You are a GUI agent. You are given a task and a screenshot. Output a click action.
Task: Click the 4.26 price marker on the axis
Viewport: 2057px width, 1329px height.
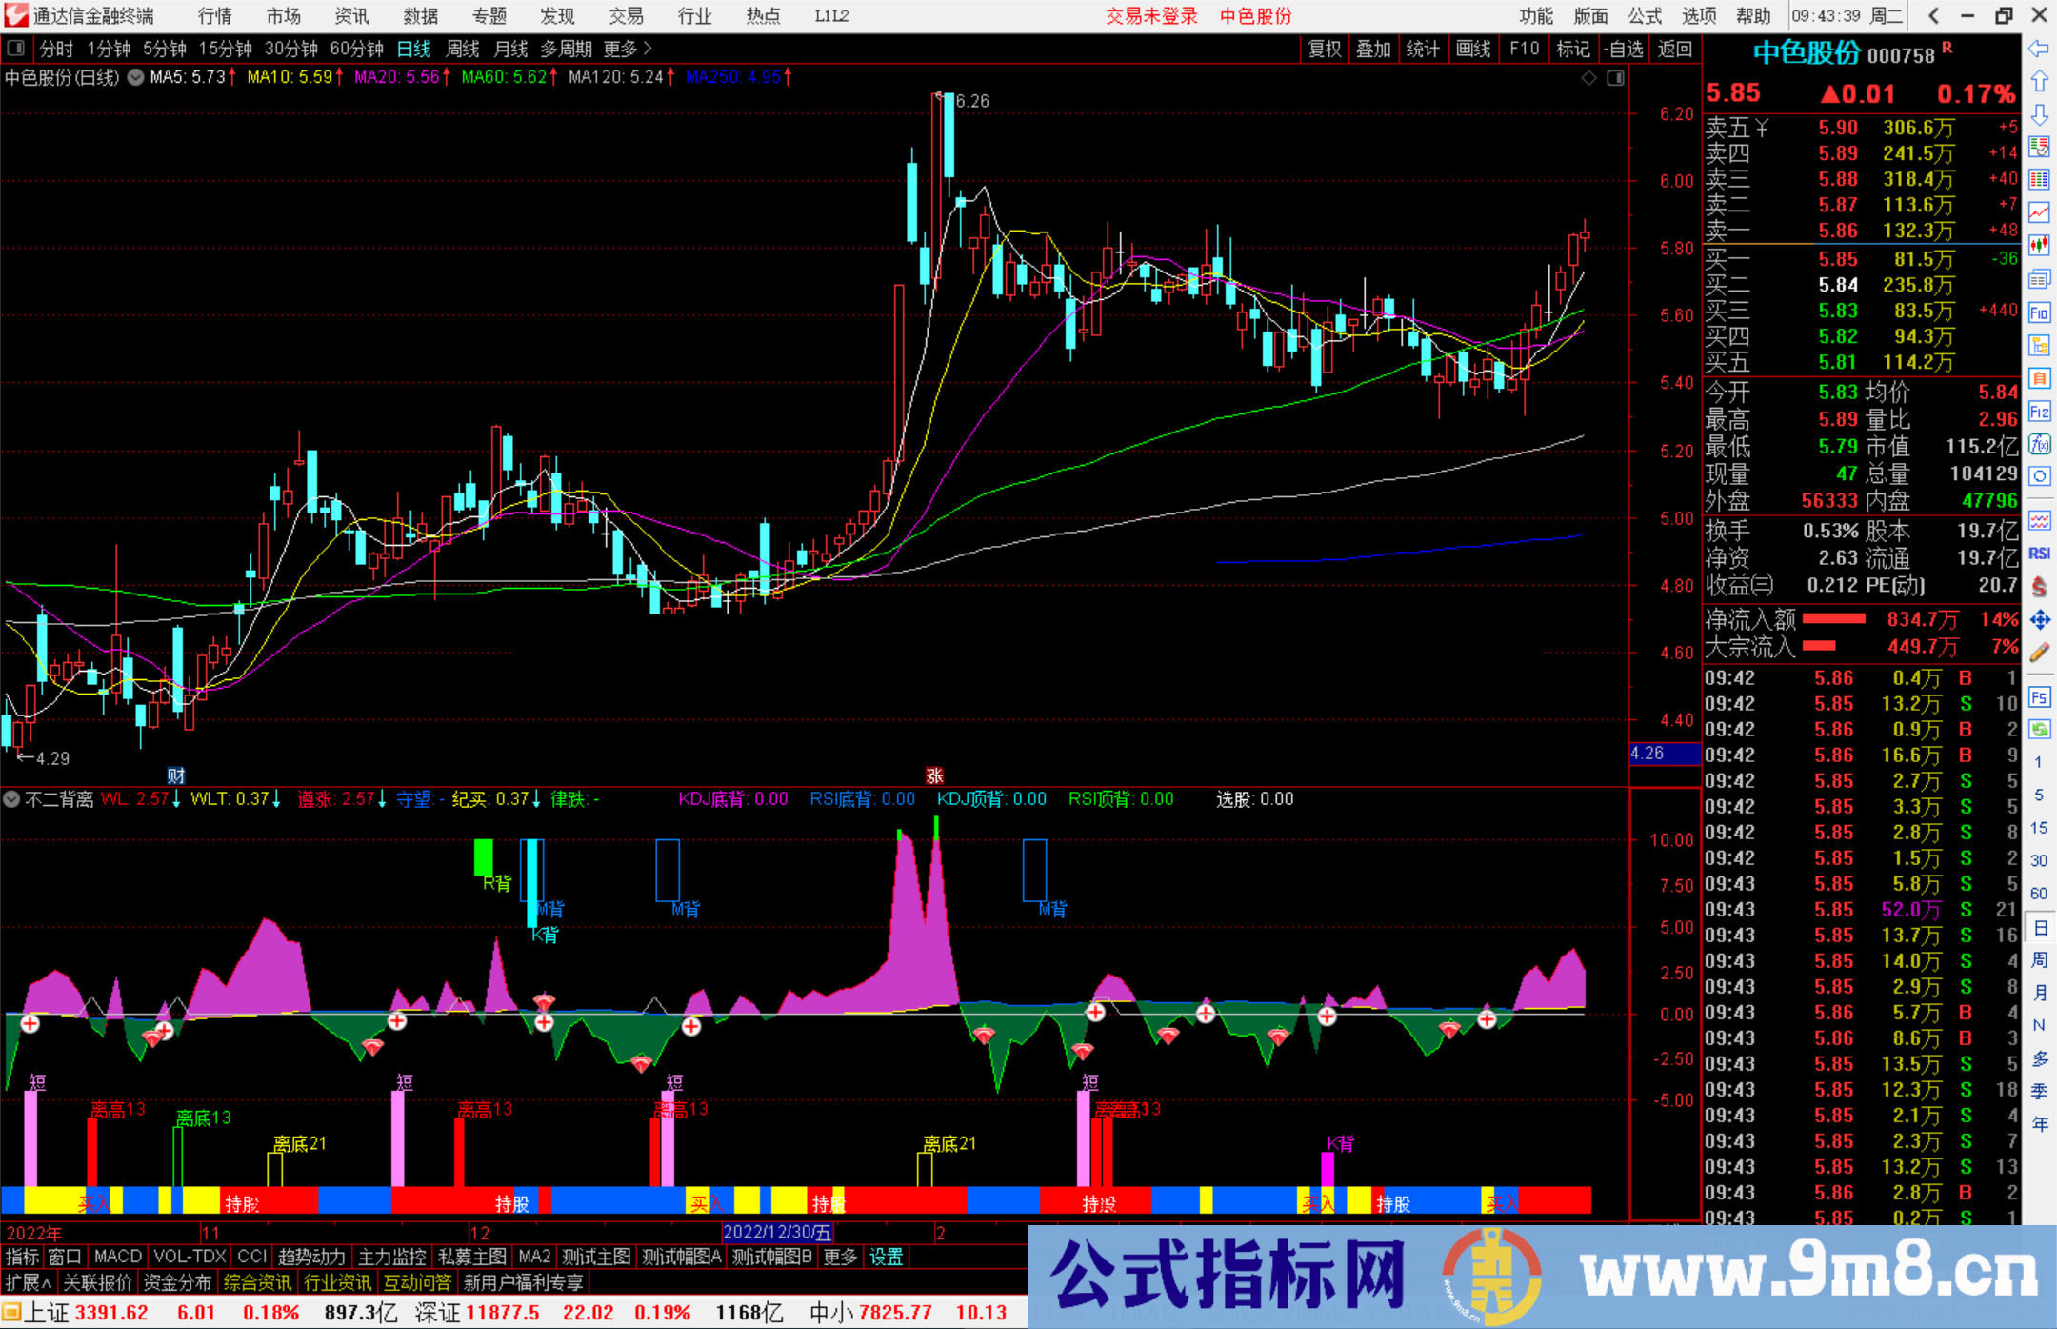1664,753
